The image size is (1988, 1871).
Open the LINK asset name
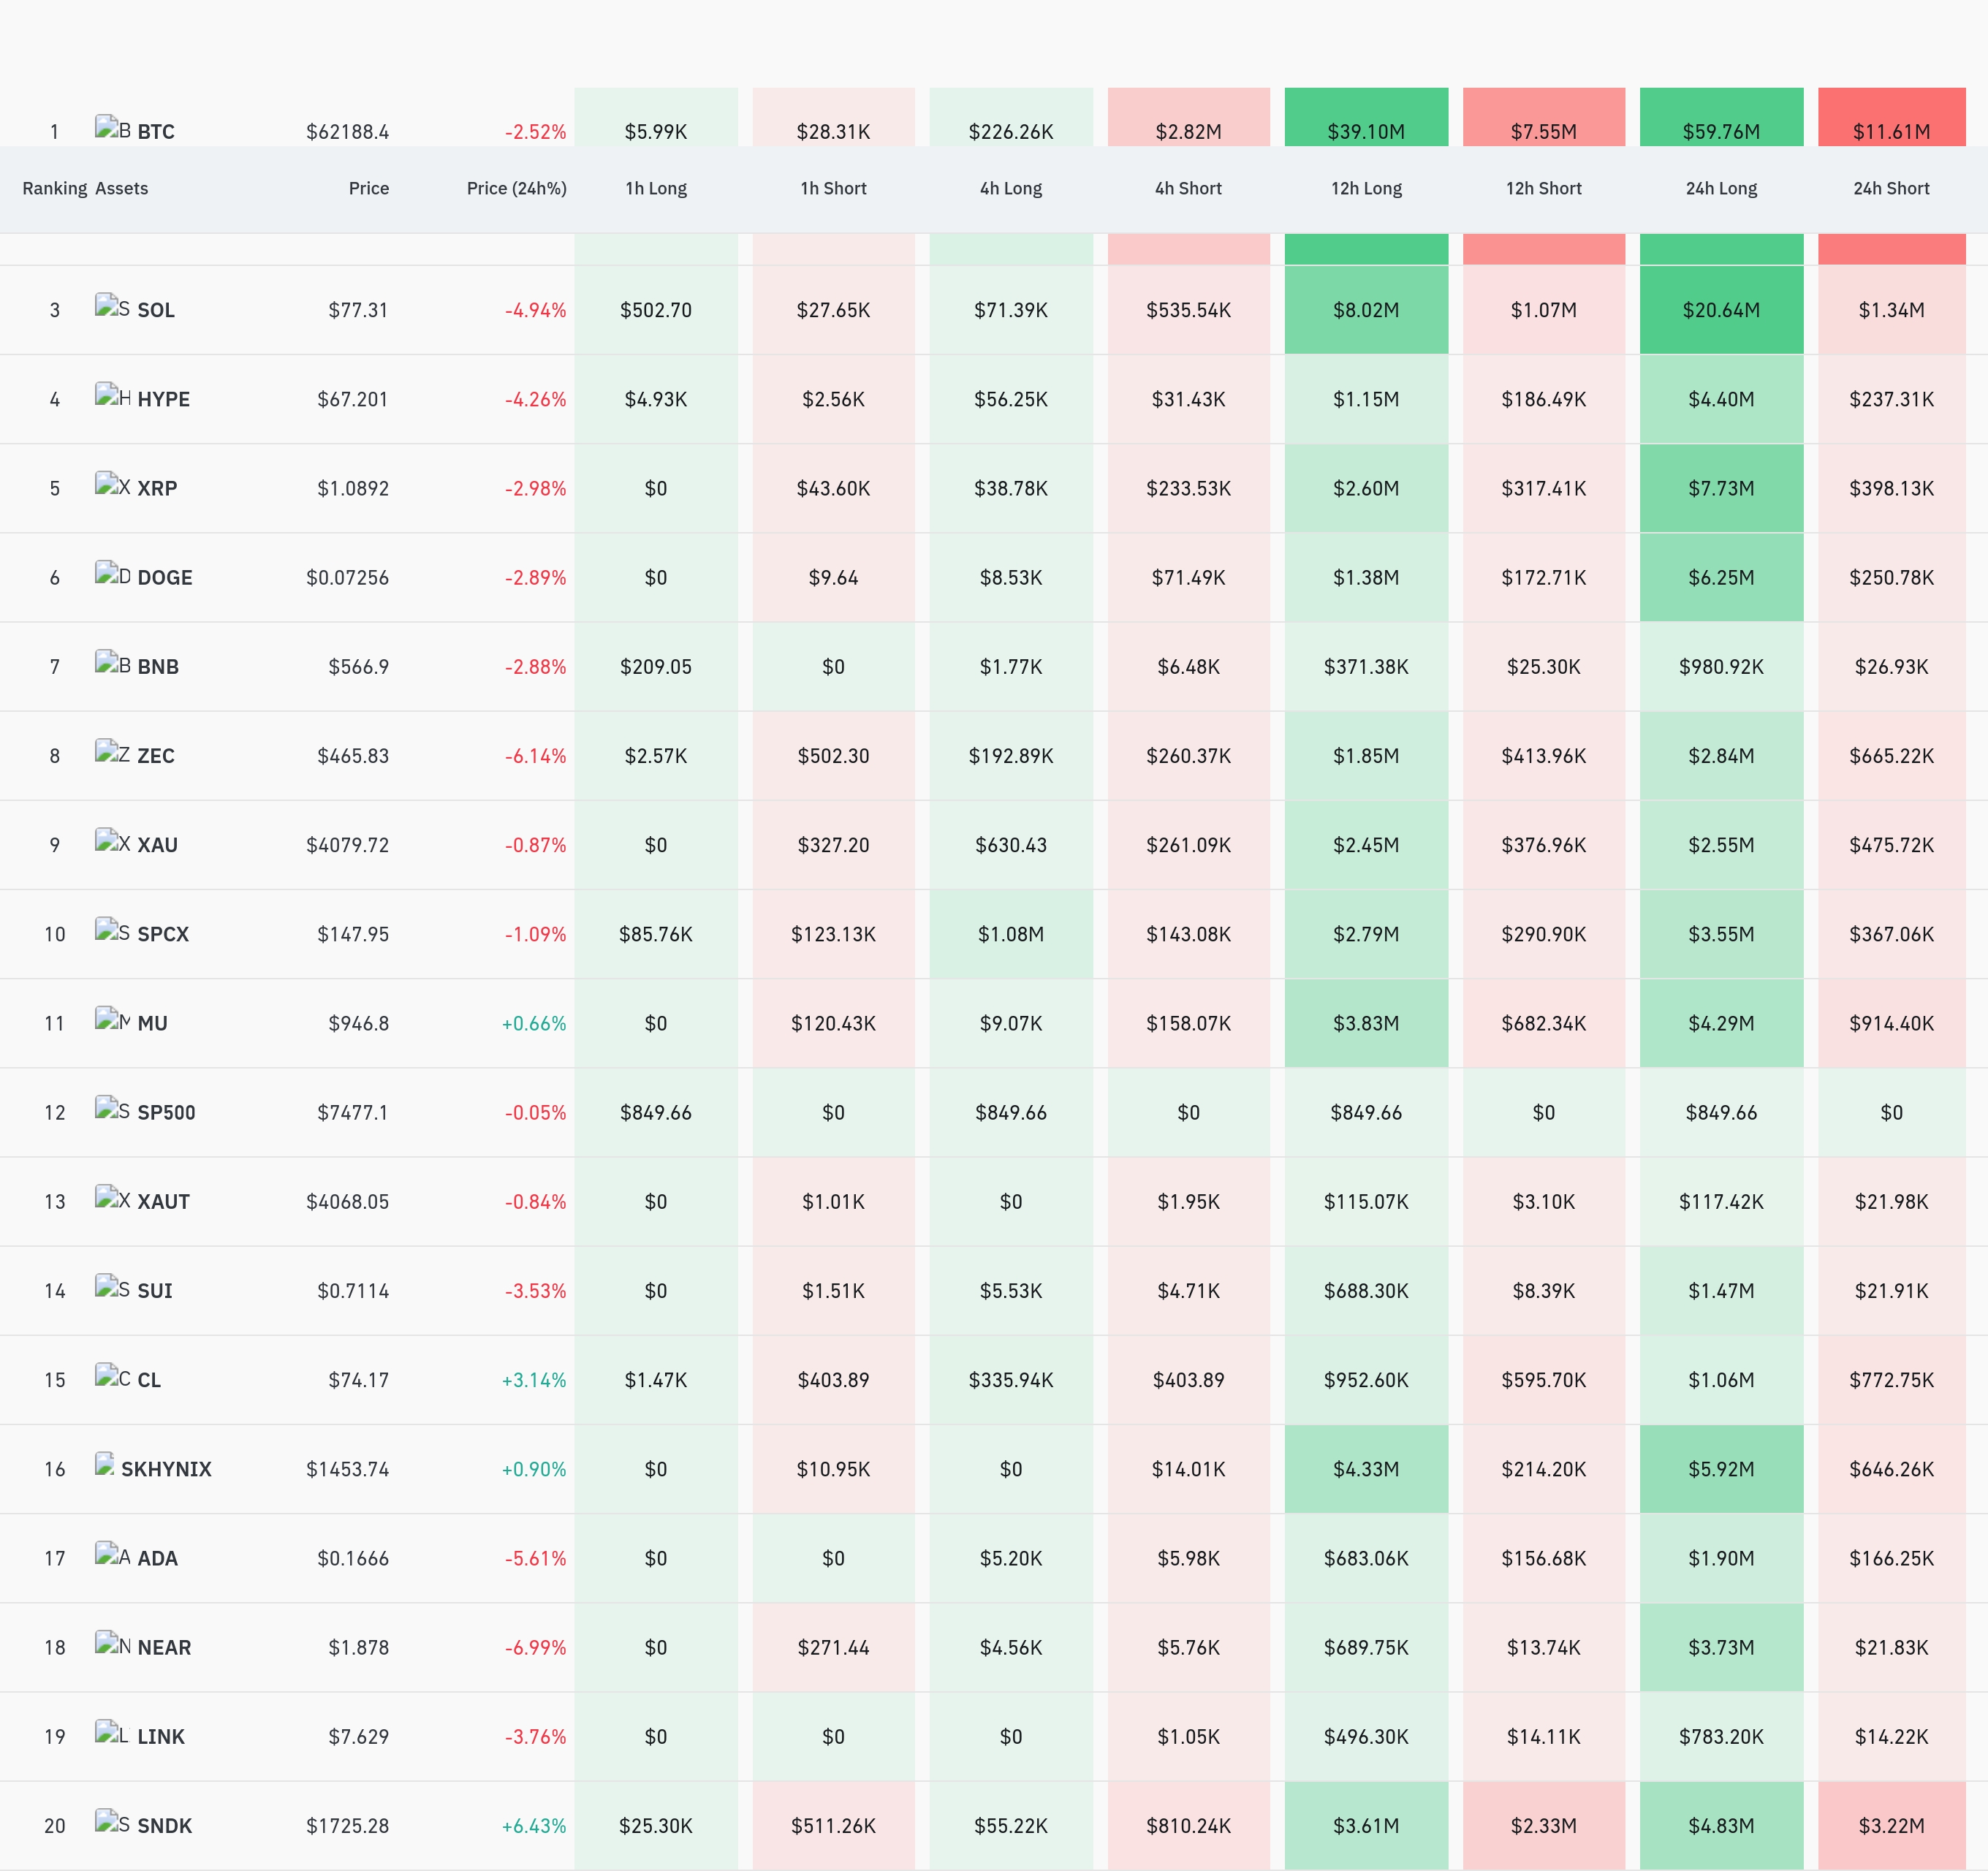(161, 1736)
